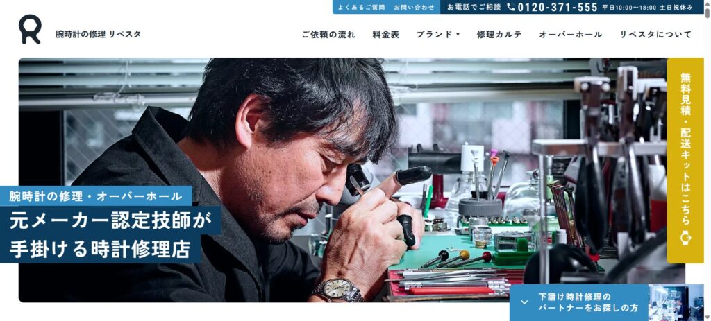Open the workshop thumbnail in partner banner

pos(676,302)
